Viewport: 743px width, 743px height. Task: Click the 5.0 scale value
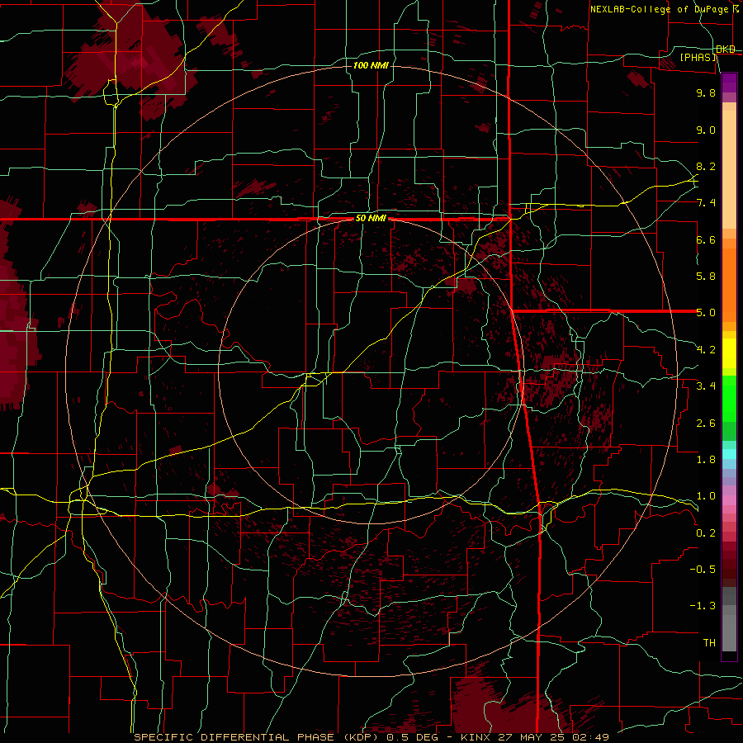706,313
